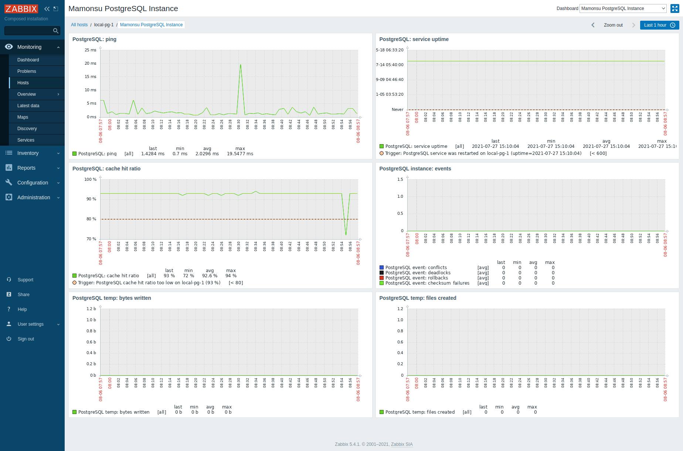The image size is (683, 451).
Task: Expand the Inventory menu chevron
Action: [58, 153]
